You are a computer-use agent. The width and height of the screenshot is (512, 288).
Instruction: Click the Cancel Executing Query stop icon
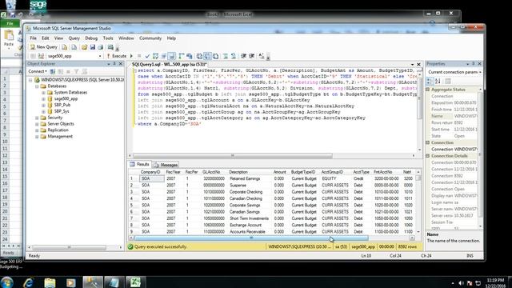point(139,56)
